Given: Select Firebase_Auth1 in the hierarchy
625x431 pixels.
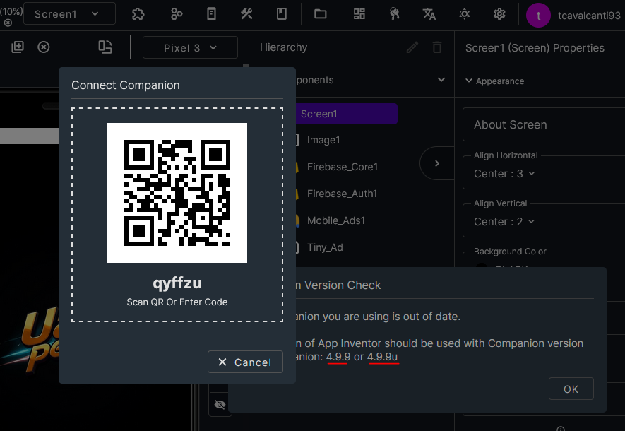Looking at the screenshot, I should tap(342, 194).
